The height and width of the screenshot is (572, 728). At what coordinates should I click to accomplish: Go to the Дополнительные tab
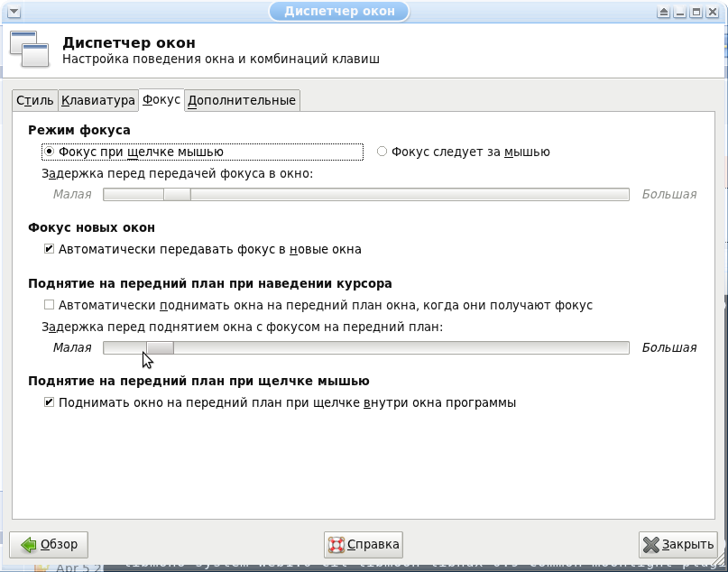[x=242, y=100]
